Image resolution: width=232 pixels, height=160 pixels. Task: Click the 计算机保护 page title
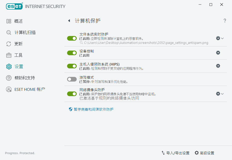(88, 21)
